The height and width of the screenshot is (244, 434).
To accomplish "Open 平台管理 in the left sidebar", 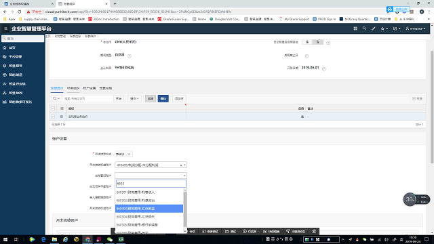I will 15,57.
